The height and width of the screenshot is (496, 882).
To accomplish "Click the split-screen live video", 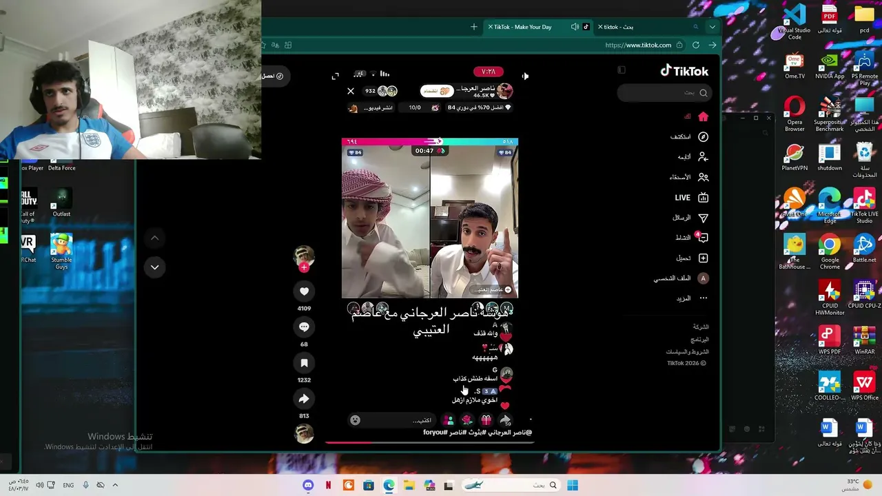I will [x=430, y=218].
